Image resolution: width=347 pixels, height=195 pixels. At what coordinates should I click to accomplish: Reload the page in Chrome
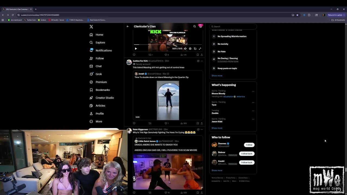click(x=12, y=15)
